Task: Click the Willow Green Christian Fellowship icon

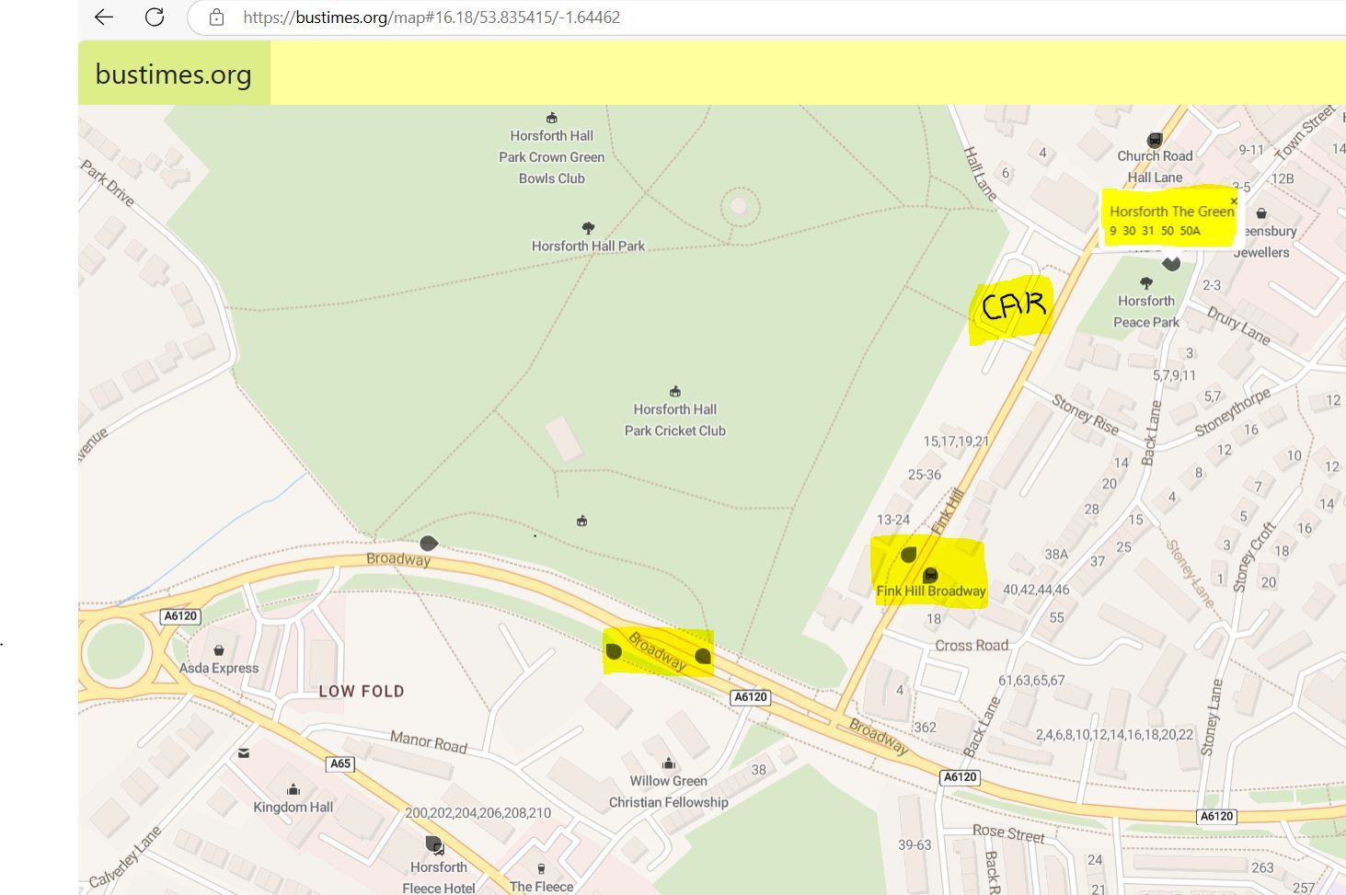Action: pyautogui.click(x=669, y=763)
